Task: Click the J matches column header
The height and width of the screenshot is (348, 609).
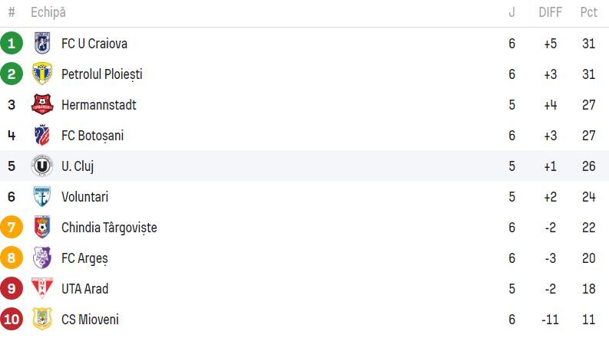Action: [x=511, y=12]
